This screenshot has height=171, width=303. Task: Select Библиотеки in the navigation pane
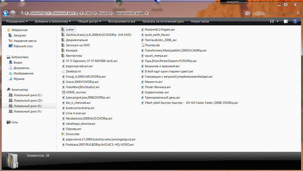20,57
